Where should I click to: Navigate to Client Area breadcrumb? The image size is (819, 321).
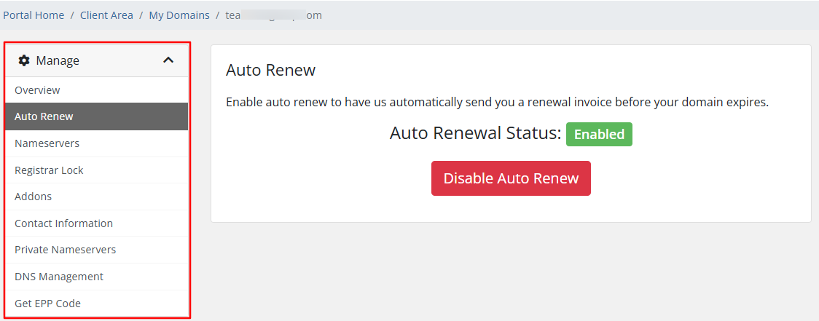106,15
